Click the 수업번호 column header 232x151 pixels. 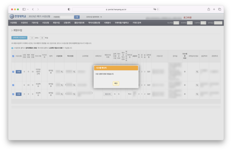tap(59, 56)
